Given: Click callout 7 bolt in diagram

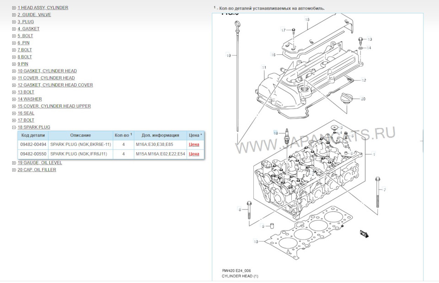Looking at the screenshot, I should (x=385, y=190).
